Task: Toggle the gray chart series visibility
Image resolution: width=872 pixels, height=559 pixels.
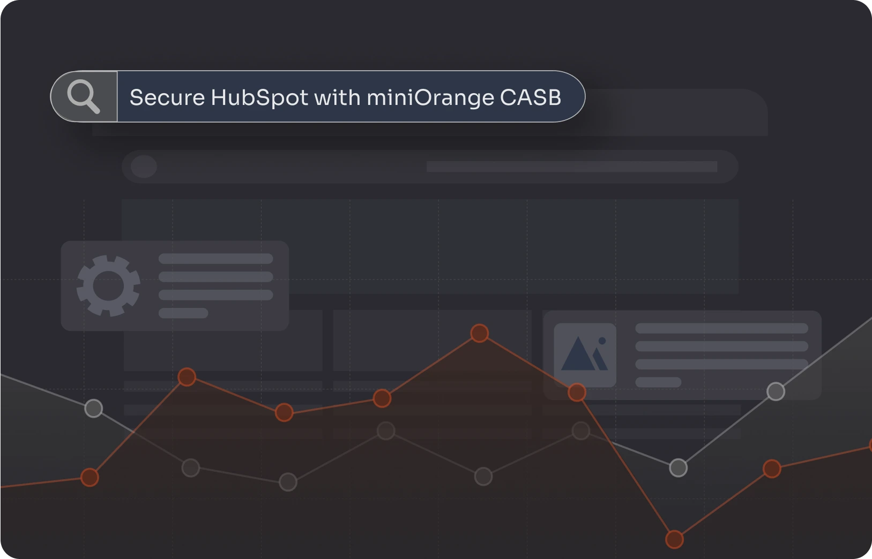Action: click(x=386, y=429)
